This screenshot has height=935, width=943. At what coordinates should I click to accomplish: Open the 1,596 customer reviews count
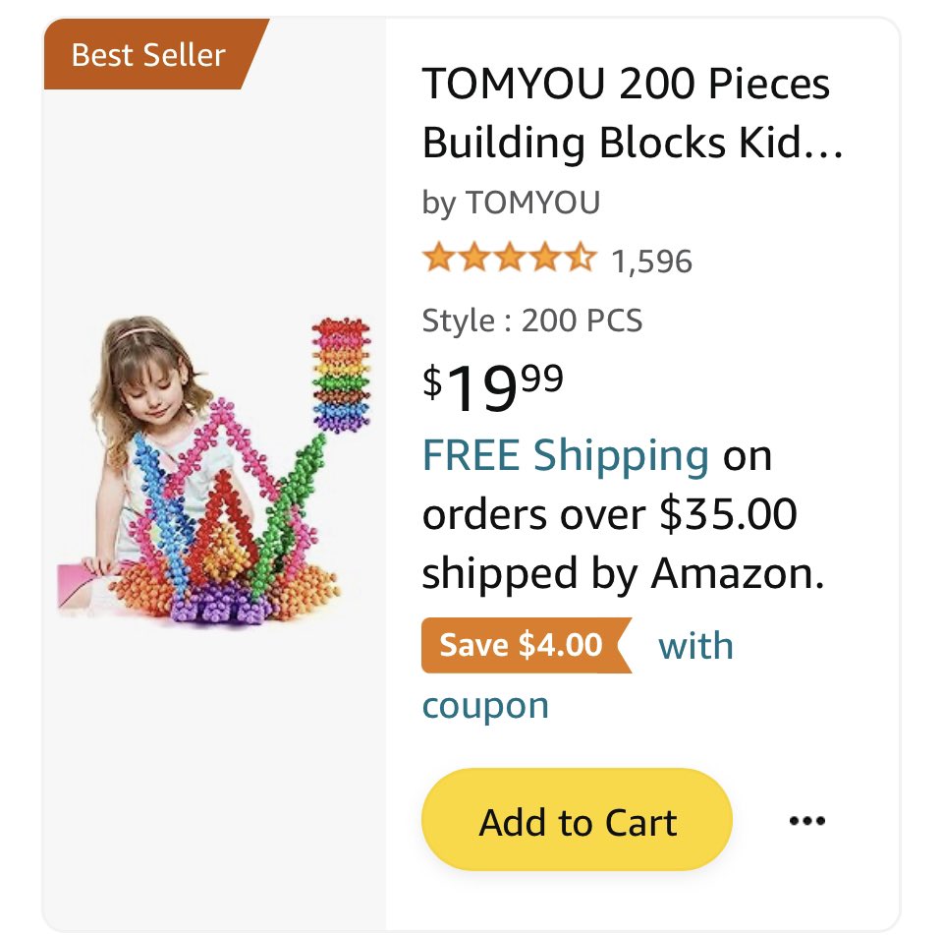(651, 262)
